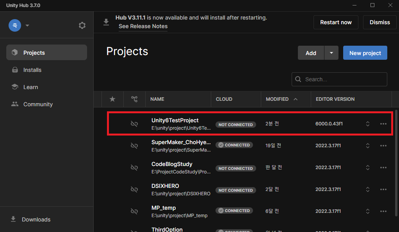Click NOT CONNECTED badge for Unity6TestProject
This screenshot has height=232, width=399.
236,125
